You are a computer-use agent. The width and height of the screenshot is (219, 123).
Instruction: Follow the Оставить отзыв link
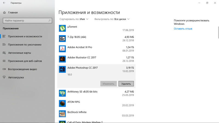183,29
